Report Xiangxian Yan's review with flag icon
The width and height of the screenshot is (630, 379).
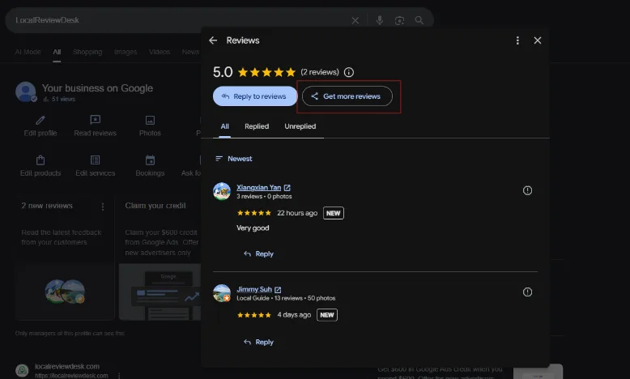pyautogui.click(x=527, y=190)
